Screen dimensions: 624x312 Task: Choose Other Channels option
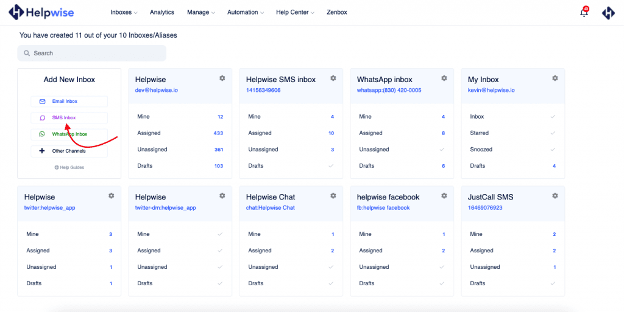pyautogui.click(x=69, y=151)
